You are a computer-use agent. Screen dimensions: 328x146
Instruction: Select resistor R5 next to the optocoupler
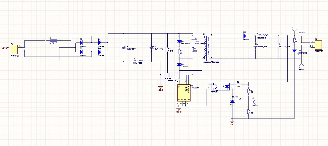[x=239, y=84]
